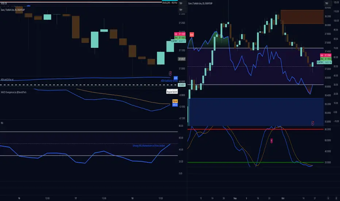Screen dimensions: 340x201
Task: Select the green 20 level line
Action: coord(256,162)
